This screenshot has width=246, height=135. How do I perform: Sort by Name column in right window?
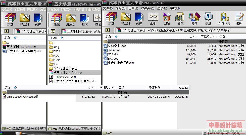(139, 37)
